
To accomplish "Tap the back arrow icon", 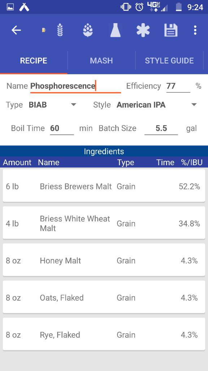I will [x=16, y=30].
